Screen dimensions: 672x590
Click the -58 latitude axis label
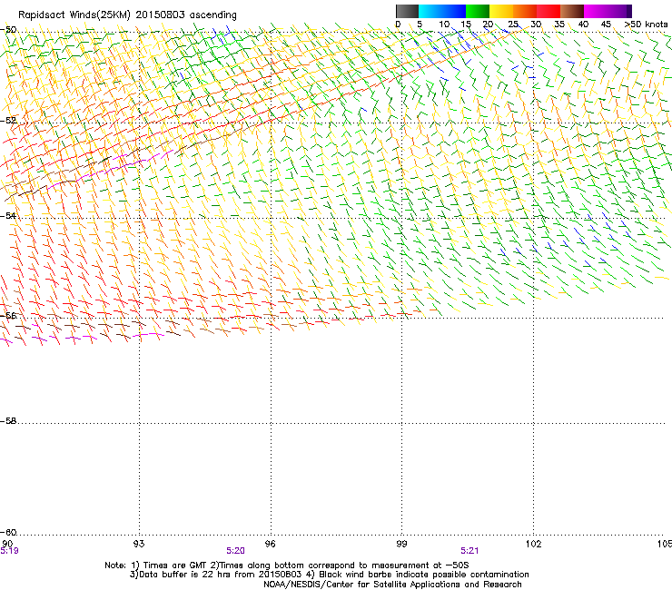click(x=8, y=421)
